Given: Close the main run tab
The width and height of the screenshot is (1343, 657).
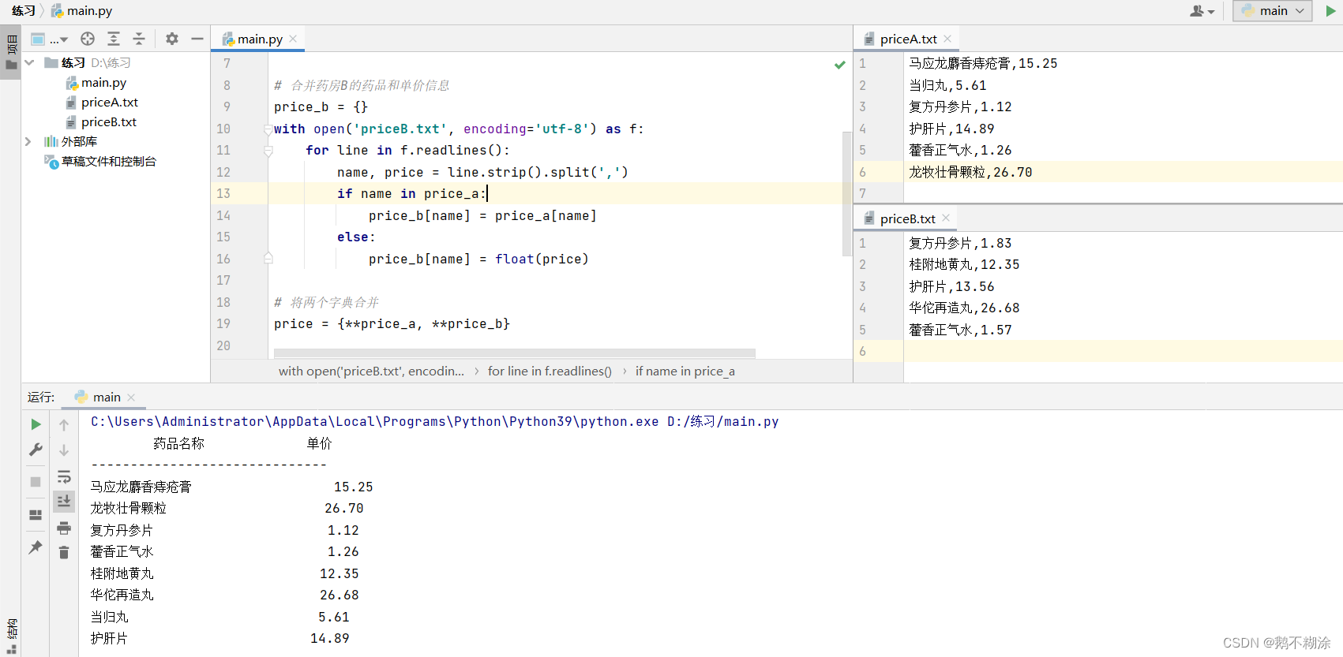Looking at the screenshot, I should (131, 398).
